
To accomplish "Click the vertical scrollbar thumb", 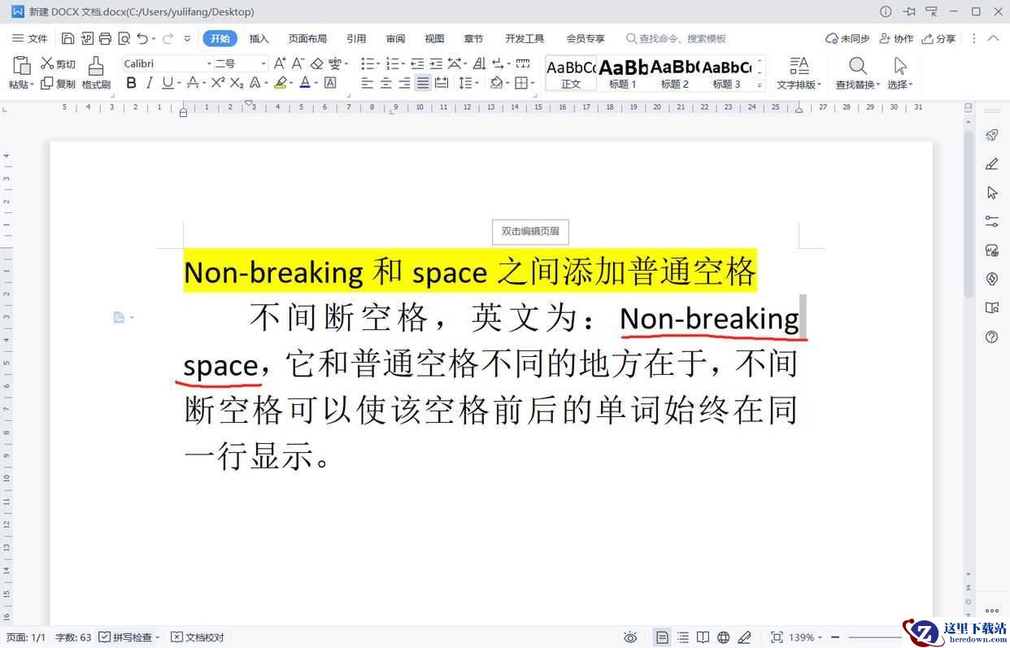I will point(969,213).
